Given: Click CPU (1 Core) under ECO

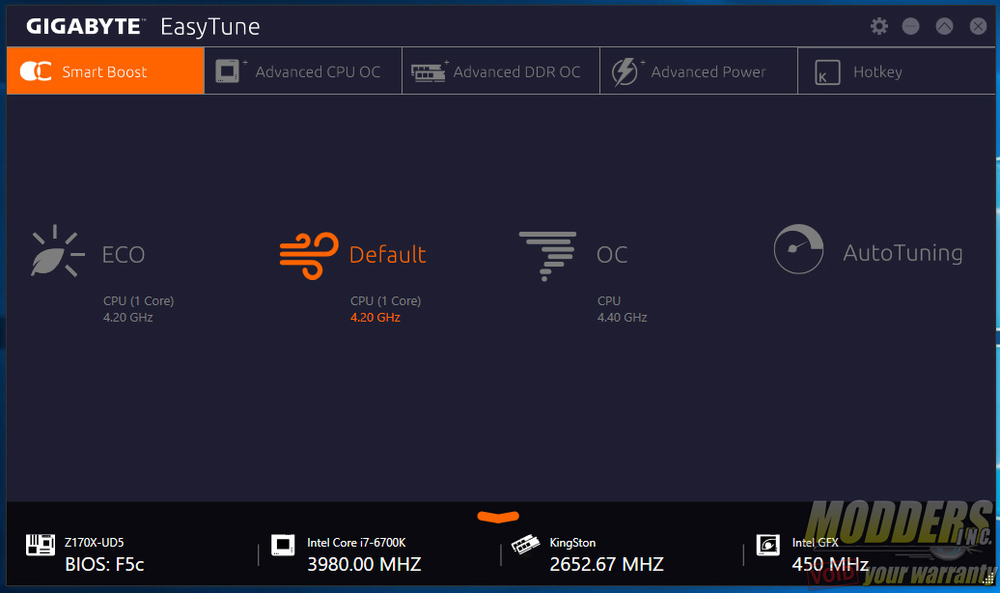Looking at the screenshot, I should pos(138,300).
